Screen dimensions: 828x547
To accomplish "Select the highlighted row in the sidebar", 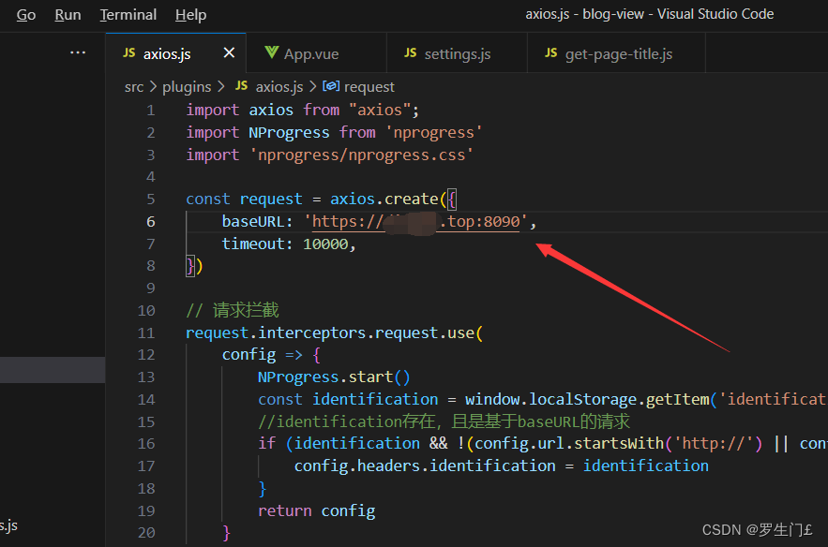I will coord(53,370).
